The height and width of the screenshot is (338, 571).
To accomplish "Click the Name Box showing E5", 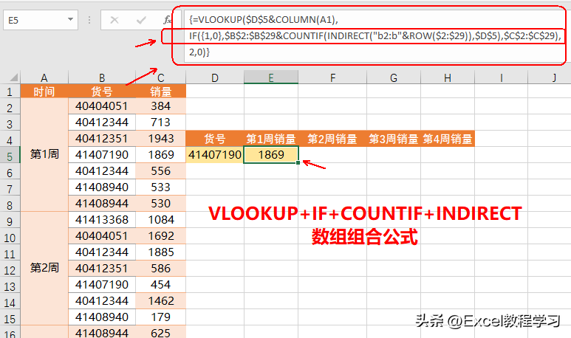I will point(41,20).
